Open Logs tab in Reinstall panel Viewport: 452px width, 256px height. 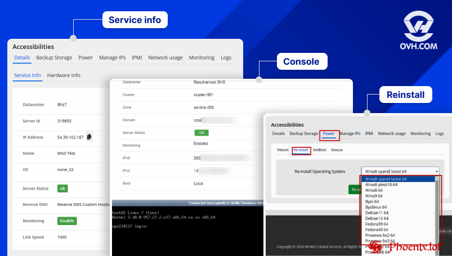[x=440, y=133]
